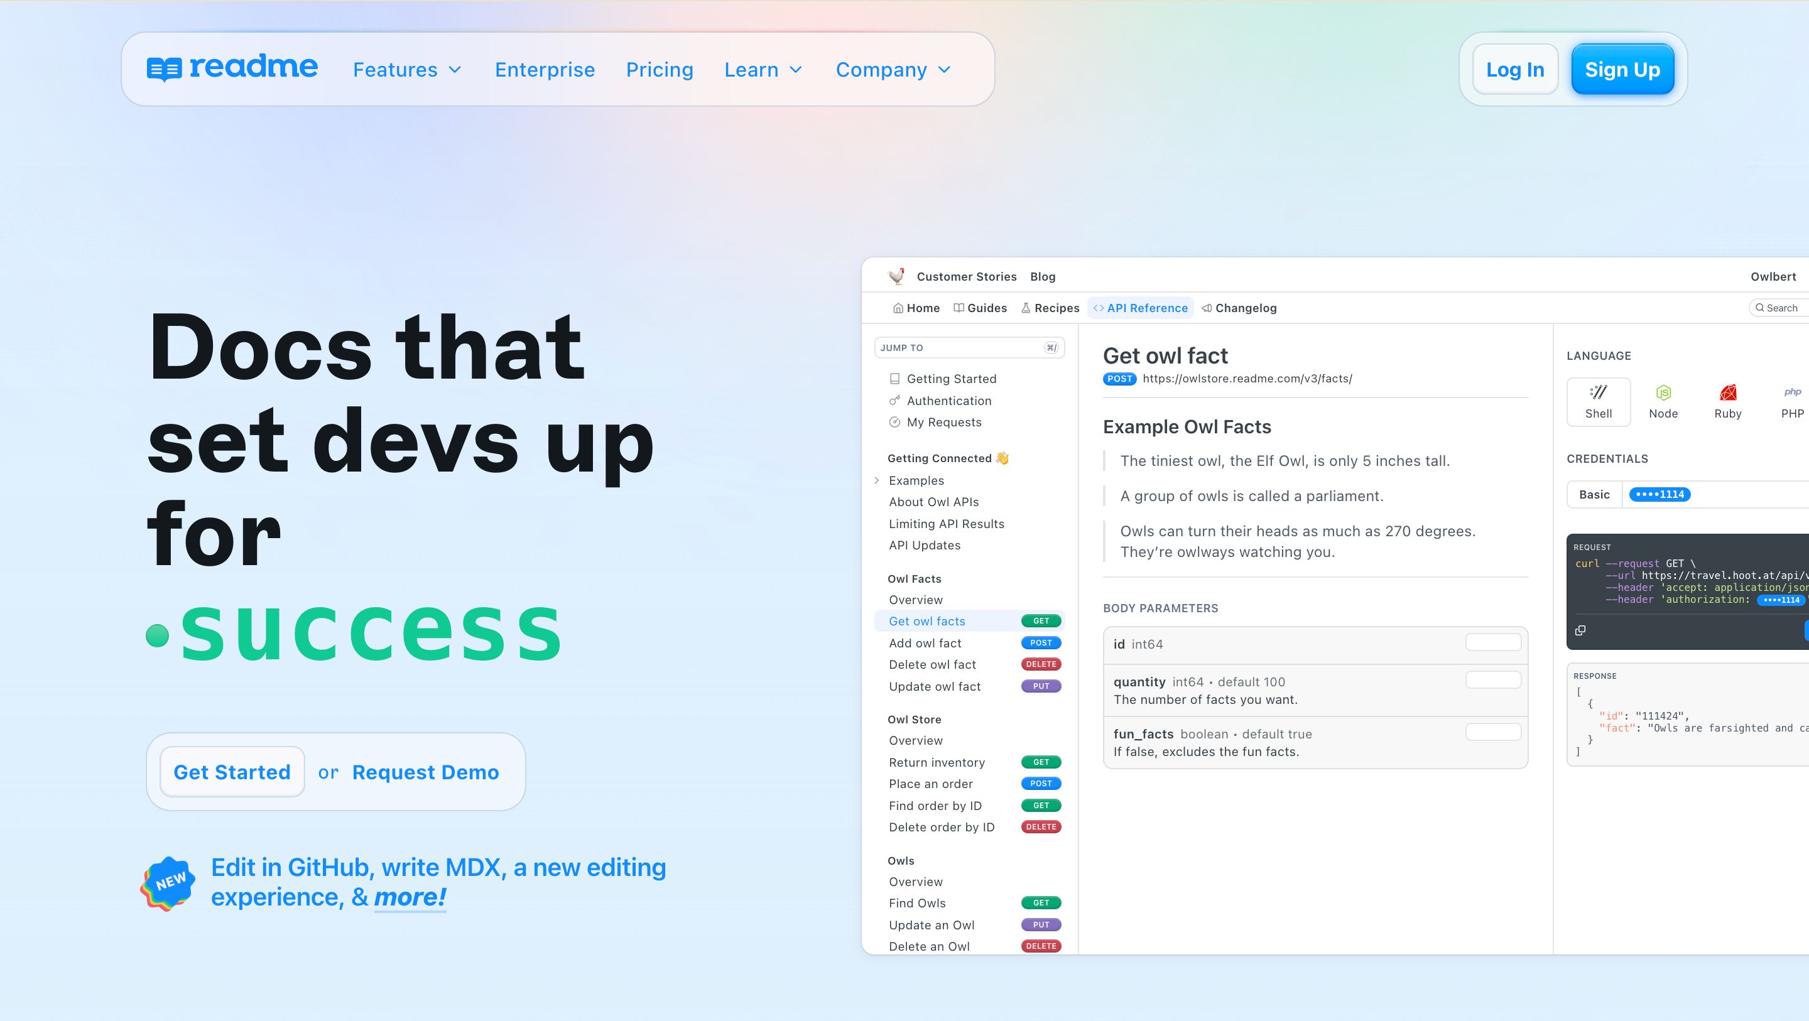Screen dimensions: 1809x1021
Task: Switch to the API Reference tab
Action: tap(1141, 308)
